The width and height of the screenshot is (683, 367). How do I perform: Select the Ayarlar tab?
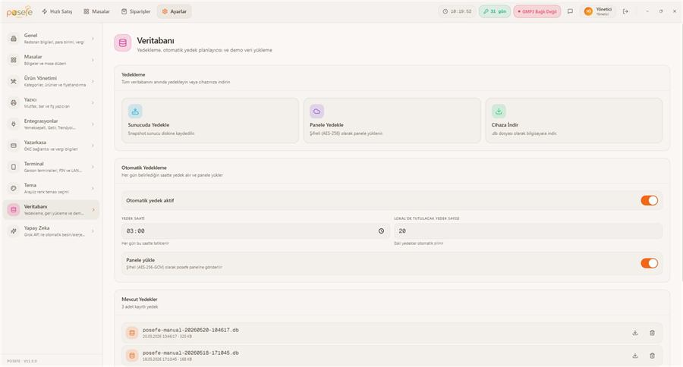[x=175, y=11]
